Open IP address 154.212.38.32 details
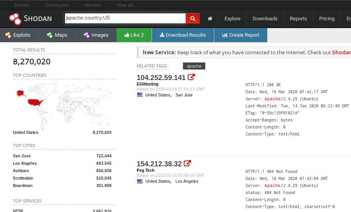The height and width of the screenshot is (212, 351). point(159,164)
